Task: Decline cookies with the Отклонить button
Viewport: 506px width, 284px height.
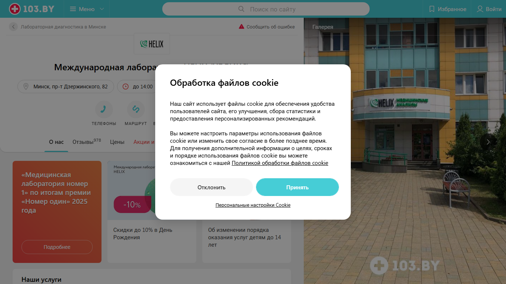Action: (212, 187)
